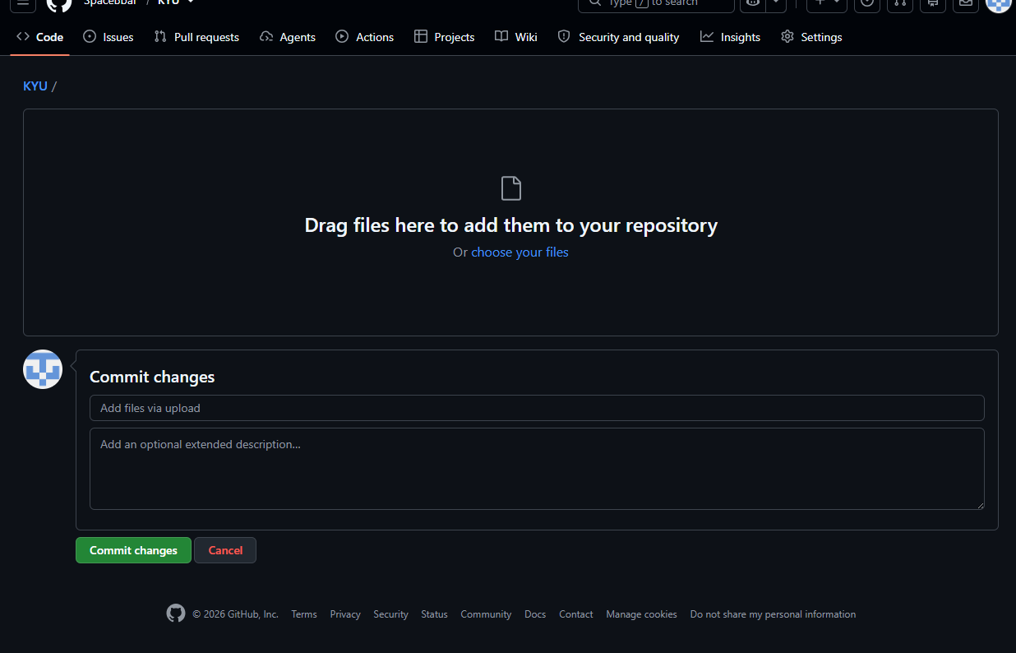This screenshot has height=653, width=1016.
Task: Open Security and quality tab
Action: [x=618, y=37]
